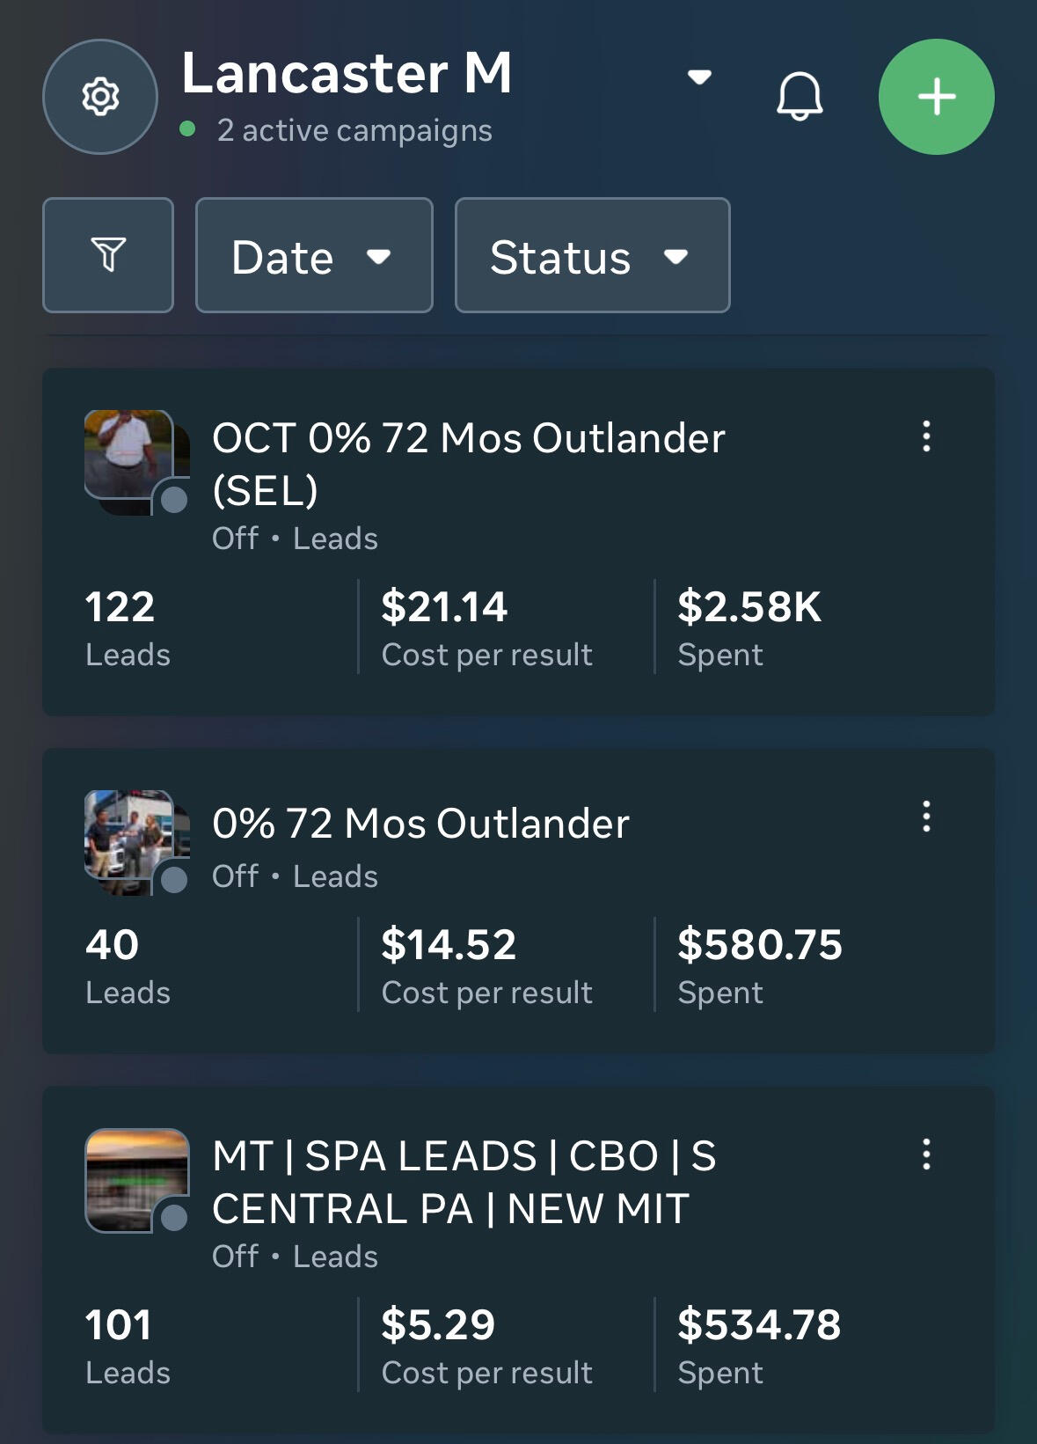Open the filter funnel icon

pos(108,255)
